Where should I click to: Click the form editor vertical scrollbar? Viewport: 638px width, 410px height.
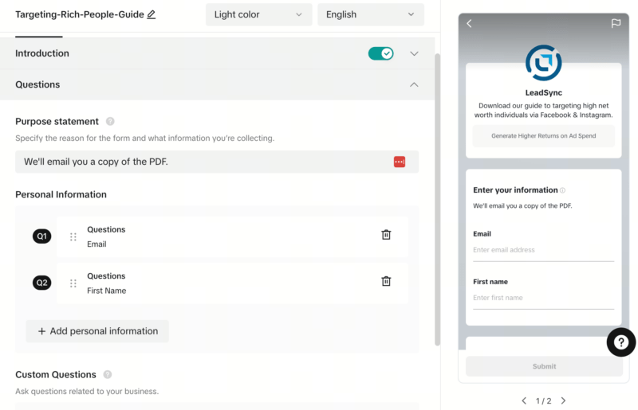click(437, 199)
